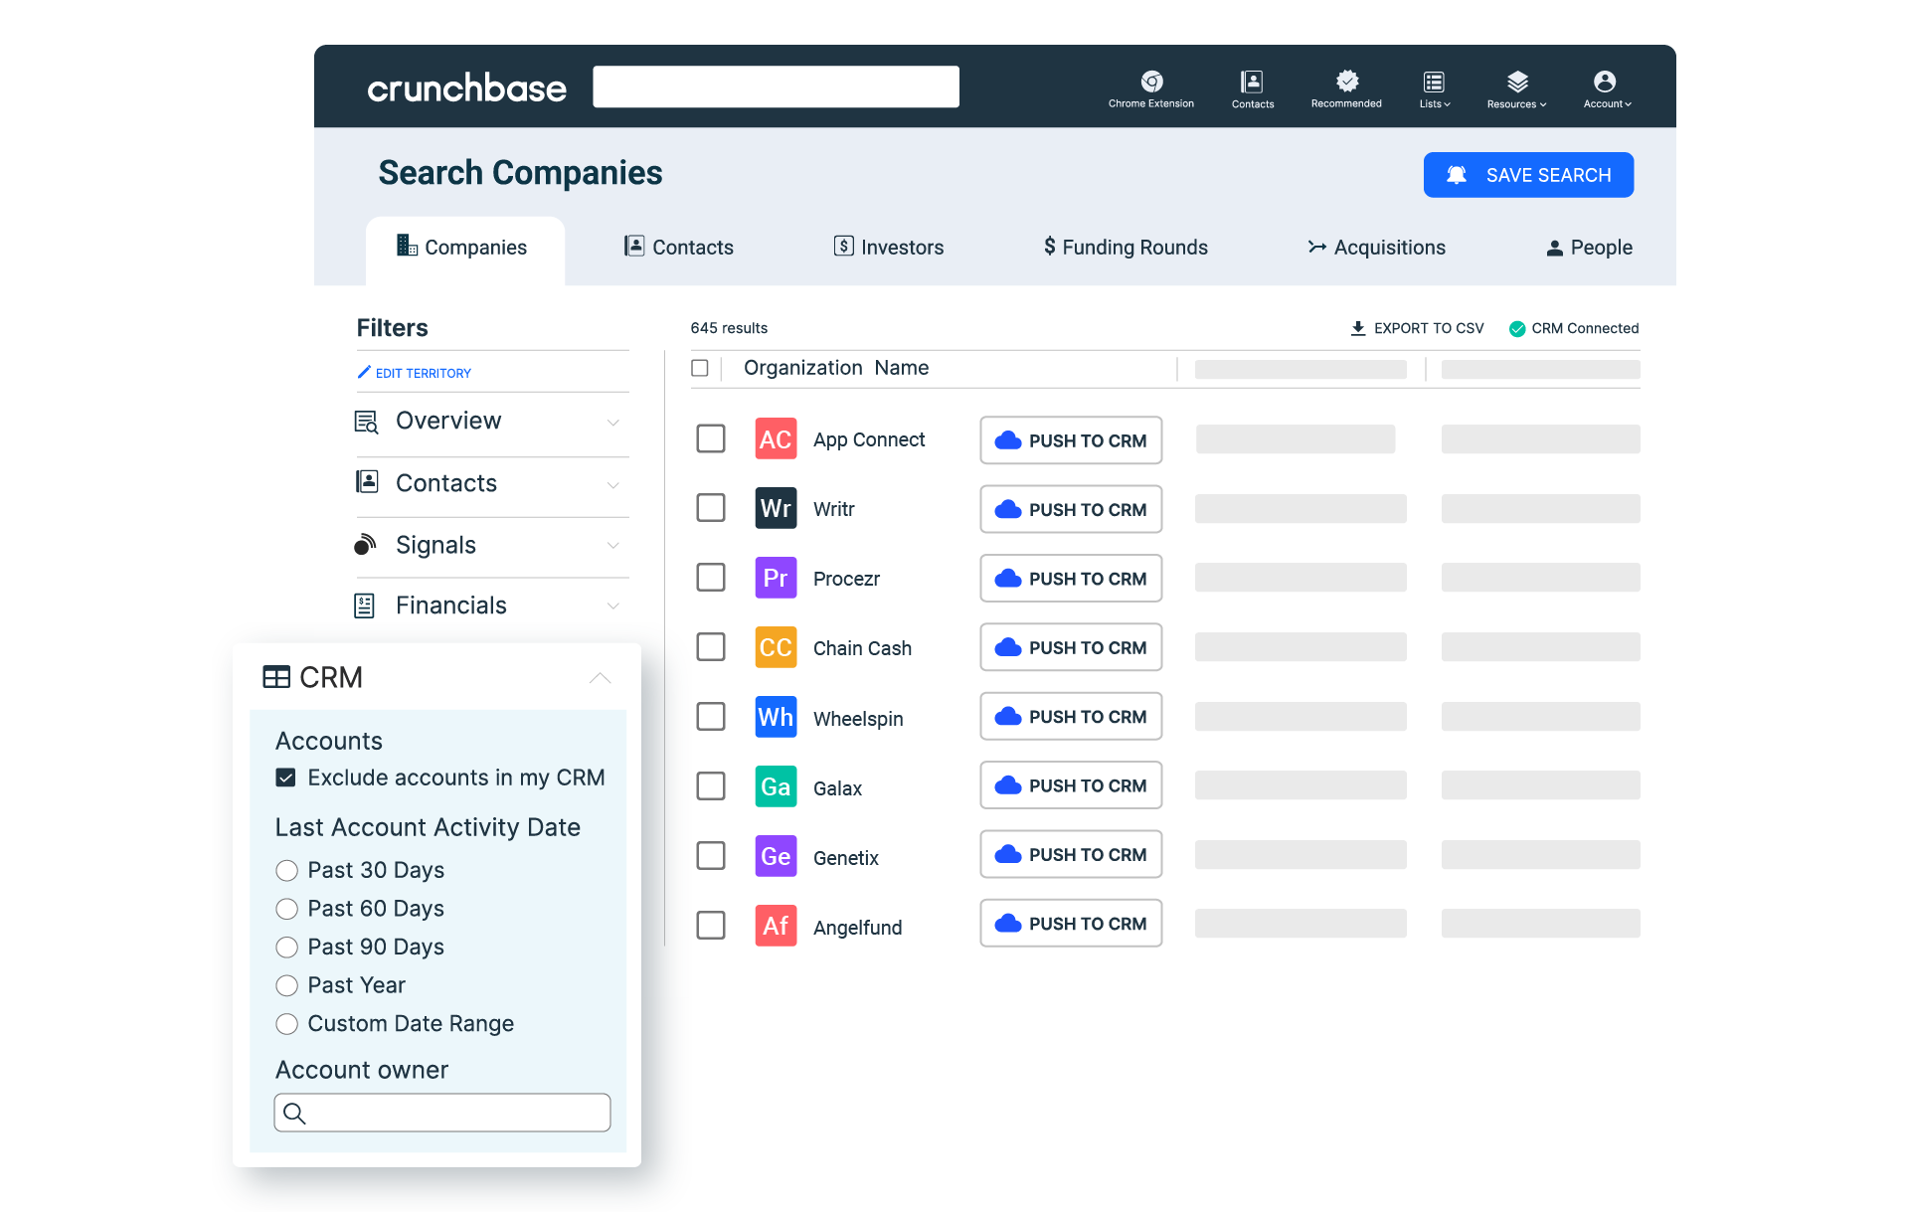This screenshot has height=1212, width=1909.
Task: Check the Wheelspin row checkbox
Action: tap(711, 717)
